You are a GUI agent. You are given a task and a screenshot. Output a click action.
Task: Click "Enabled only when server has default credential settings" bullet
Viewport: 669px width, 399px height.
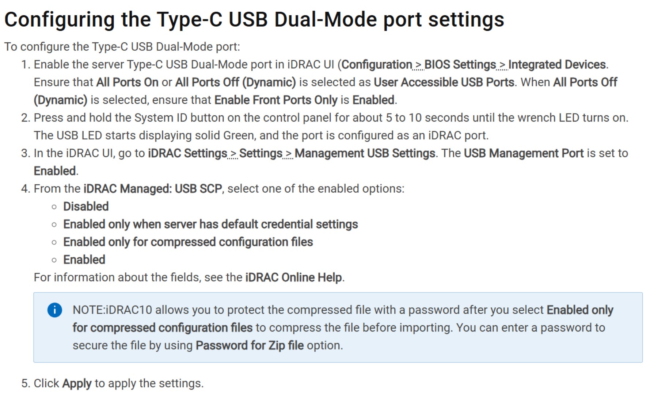[210, 224]
